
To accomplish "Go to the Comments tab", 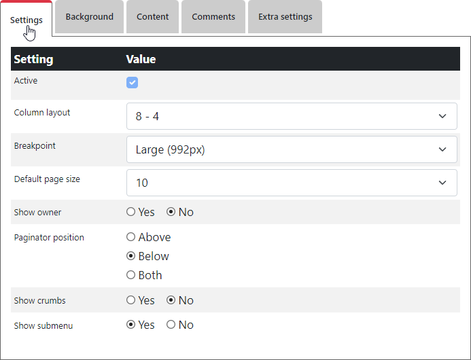I will [x=213, y=17].
